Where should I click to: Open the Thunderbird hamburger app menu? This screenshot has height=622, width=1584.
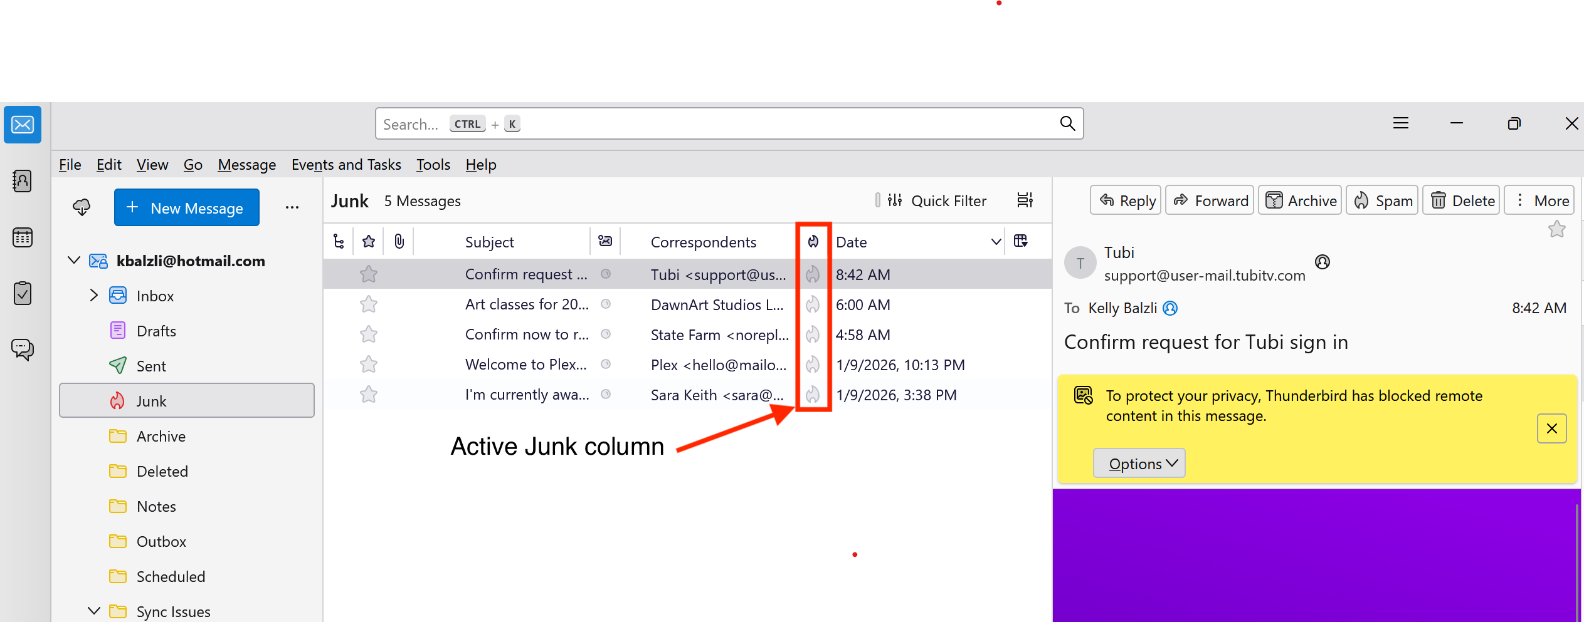point(1400,123)
